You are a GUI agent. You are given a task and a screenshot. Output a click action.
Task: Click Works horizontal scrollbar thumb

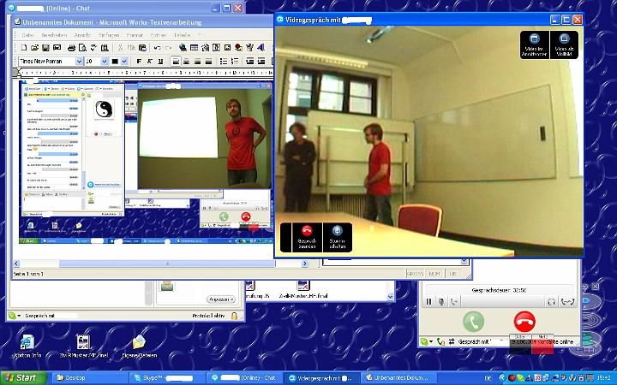(167, 264)
